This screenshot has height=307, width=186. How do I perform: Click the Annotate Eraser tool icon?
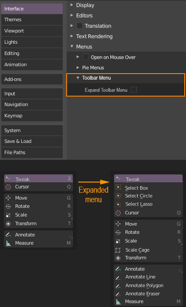(118, 294)
